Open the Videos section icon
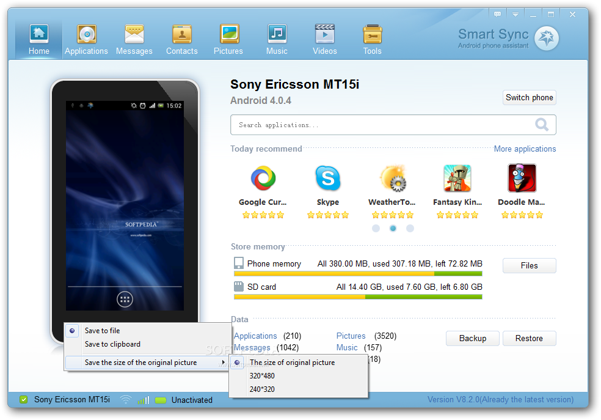This screenshot has width=601, height=420. (325, 34)
